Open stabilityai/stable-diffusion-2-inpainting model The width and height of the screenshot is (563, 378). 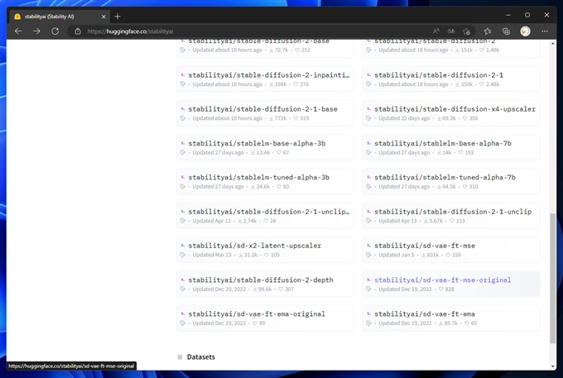[x=265, y=79]
